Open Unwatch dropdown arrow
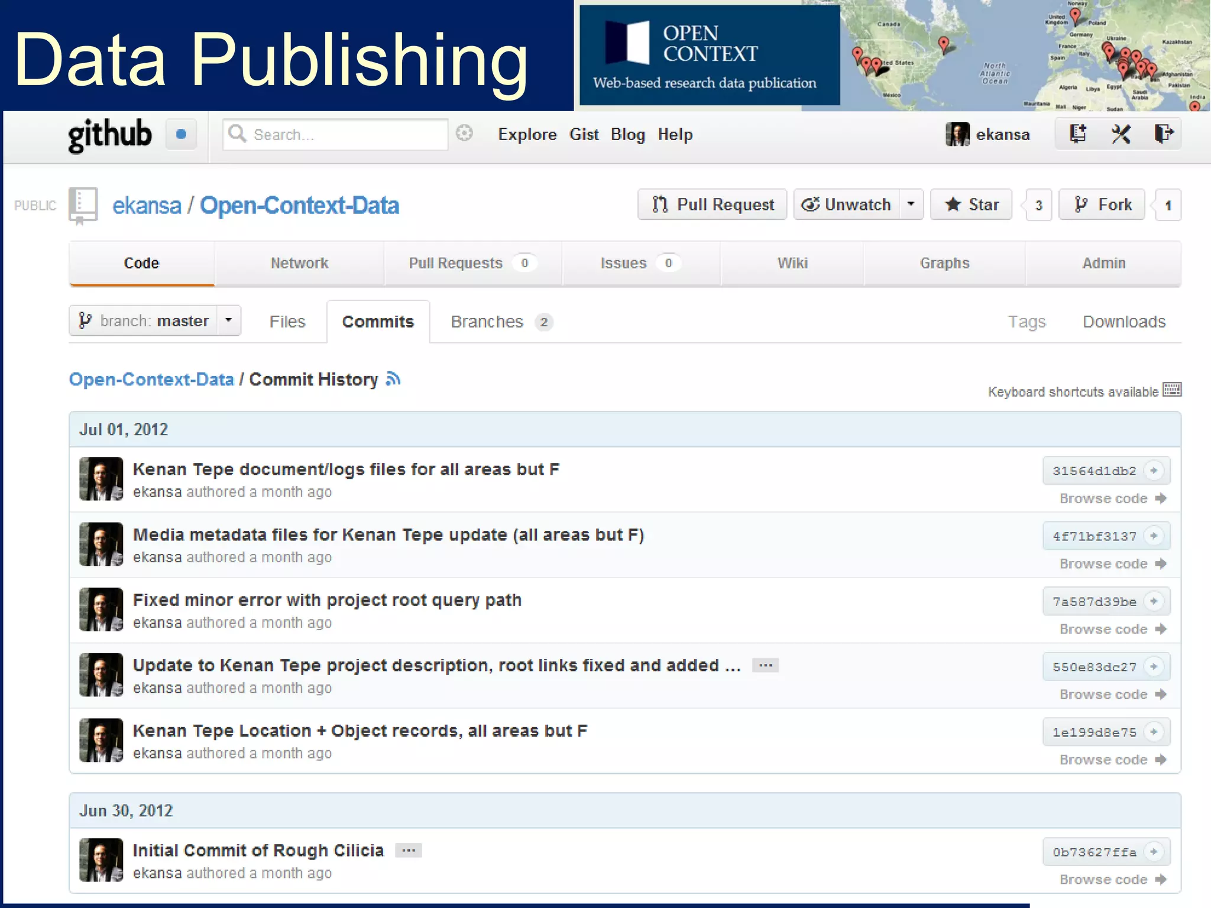The image size is (1211, 908). pyautogui.click(x=911, y=204)
